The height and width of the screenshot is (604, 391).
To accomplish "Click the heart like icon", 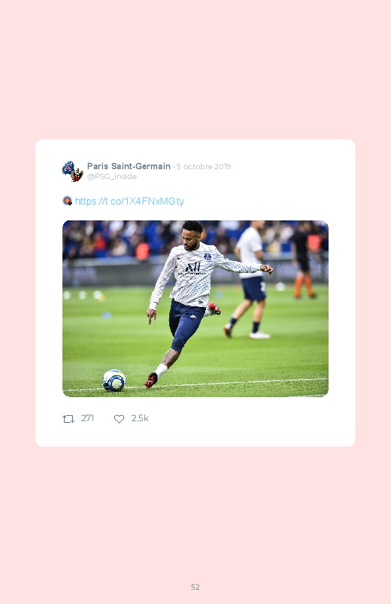I will point(119,419).
